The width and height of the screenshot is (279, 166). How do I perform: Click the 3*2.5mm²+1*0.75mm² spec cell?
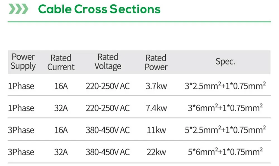[x=225, y=86]
